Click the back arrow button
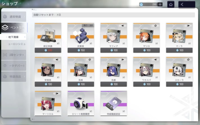Image resolution: width=200 pixels, height=125 pixels. pyautogui.click(x=186, y=5)
